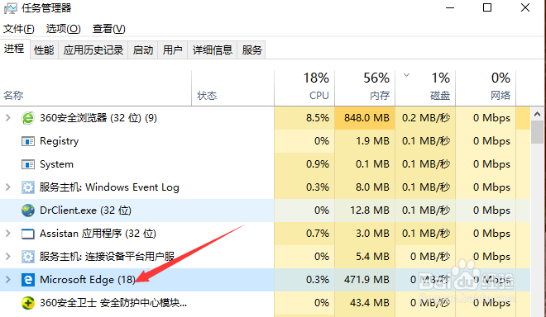Click the 0.2 MB/秒 disk cell
The image size is (546, 317).
426,118
